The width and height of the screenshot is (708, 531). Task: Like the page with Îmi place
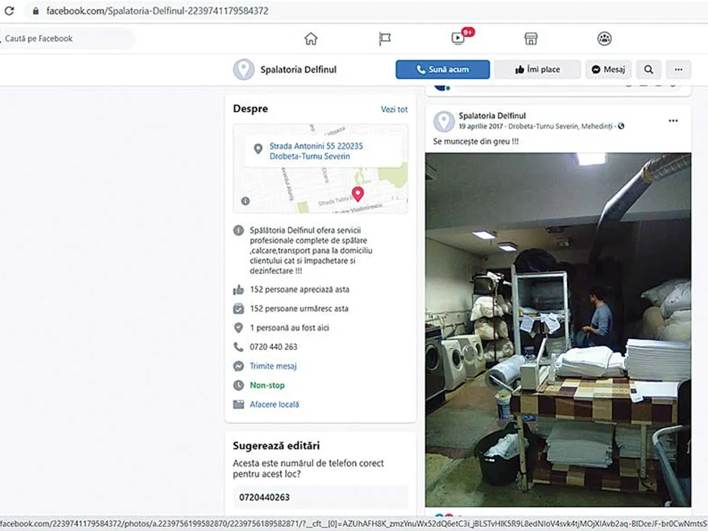point(537,70)
